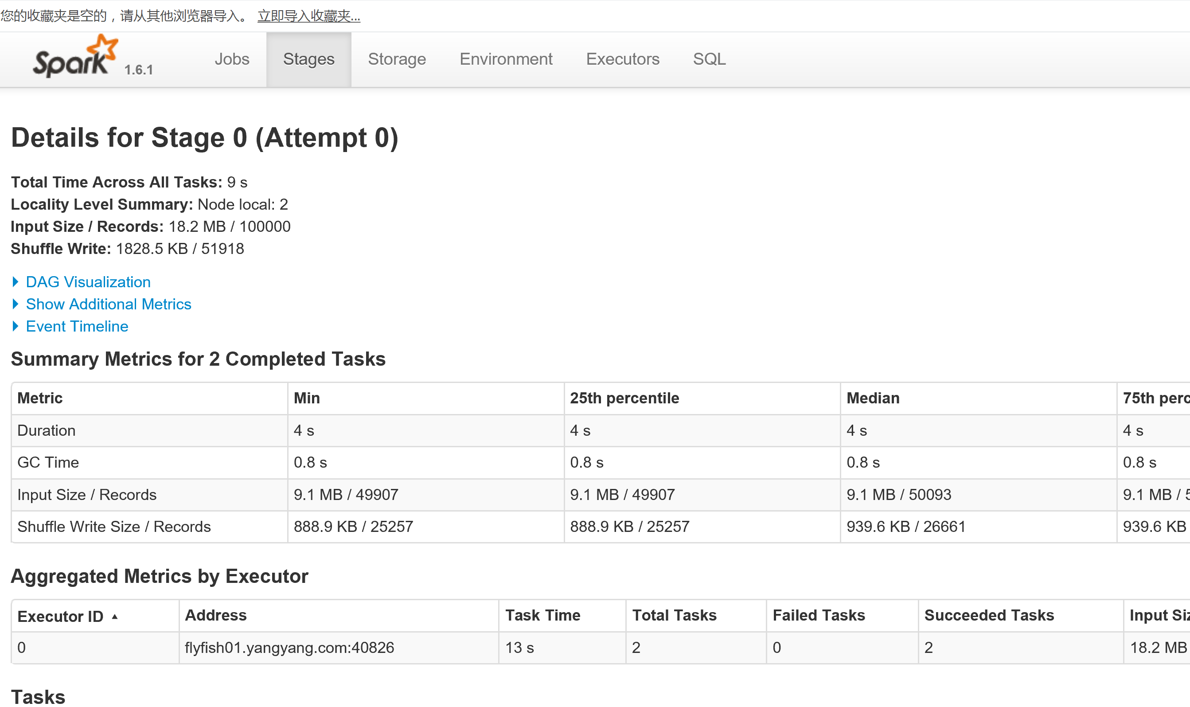1190x707 pixels.
Task: Select the Stages tab
Action: [x=309, y=59]
